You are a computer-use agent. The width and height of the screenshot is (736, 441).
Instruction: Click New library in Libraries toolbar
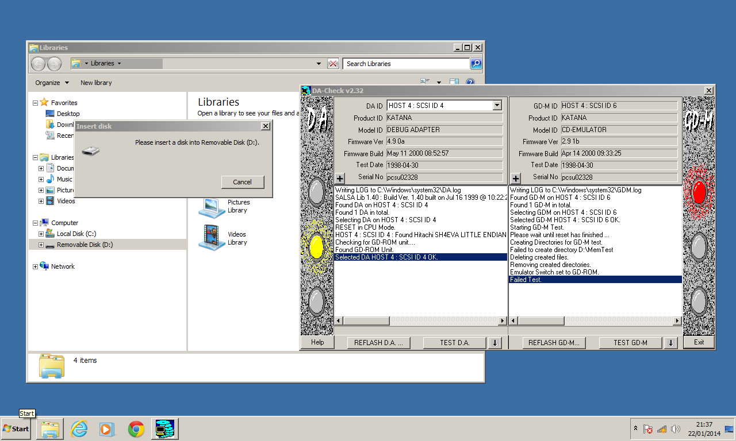[x=96, y=83]
